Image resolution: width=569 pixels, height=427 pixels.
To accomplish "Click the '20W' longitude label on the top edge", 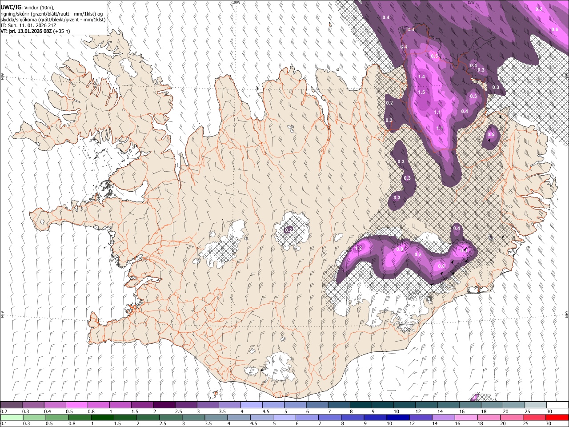I will coord(236,2).
